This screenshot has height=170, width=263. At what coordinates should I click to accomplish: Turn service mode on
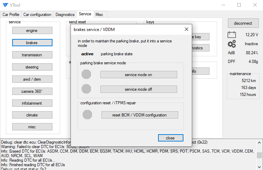click(x=139, y=75)
